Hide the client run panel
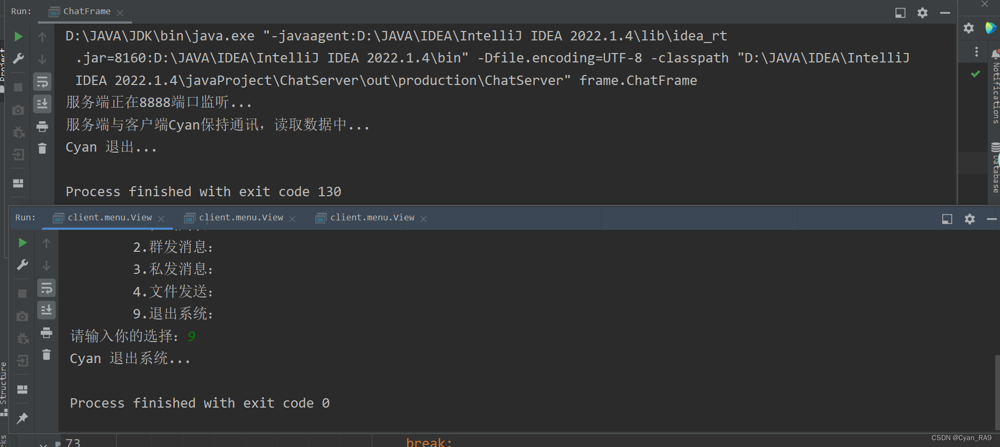 (992, 219)
